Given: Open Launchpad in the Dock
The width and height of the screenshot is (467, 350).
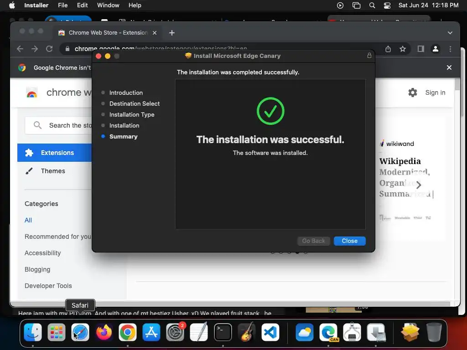Looking at the screenshot, I should tap(56, 332).
